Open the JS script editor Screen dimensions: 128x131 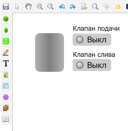tap(118, 6)
